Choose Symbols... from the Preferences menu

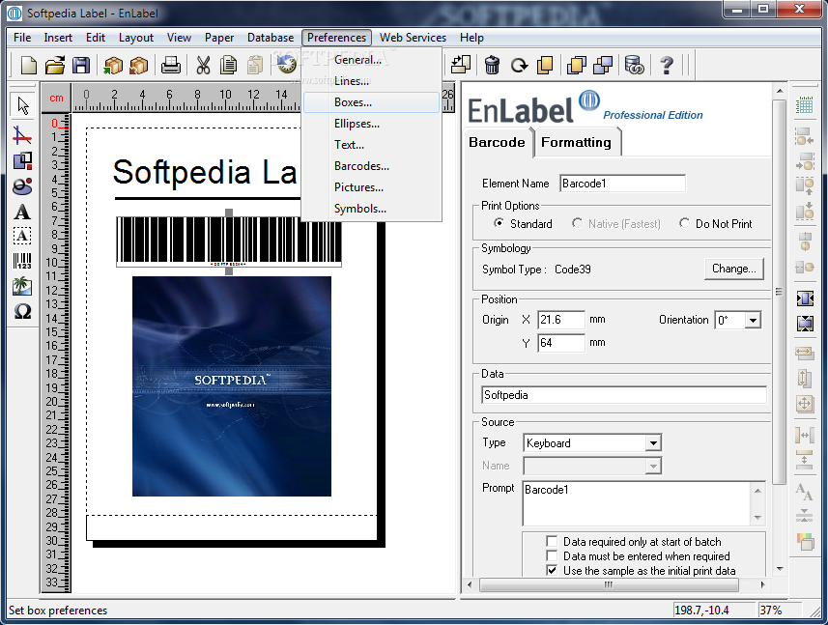tap(371, 209)
